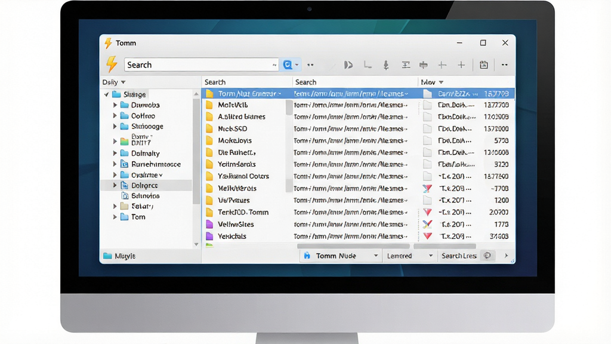Expand the Tom folder in tree
The image size is (611, 344).
point(115,217)
